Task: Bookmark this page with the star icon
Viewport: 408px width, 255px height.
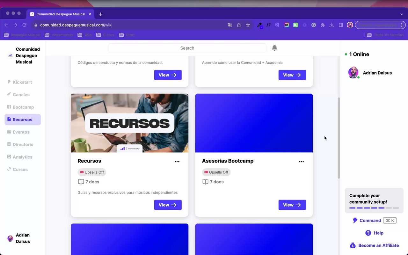Action: click(x=248, y=25)
